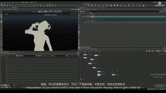Select the blue highlighted node in network
Screen dimensions: 166x93
pyautogui.click(x=99, y=75)
